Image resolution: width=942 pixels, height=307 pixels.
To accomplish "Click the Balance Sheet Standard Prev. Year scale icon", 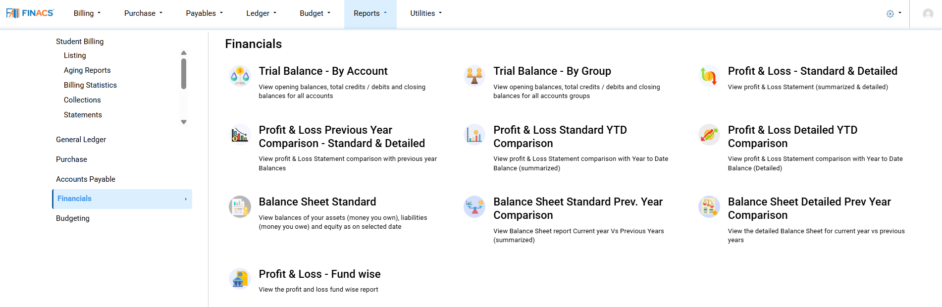I will coord(474,206).
